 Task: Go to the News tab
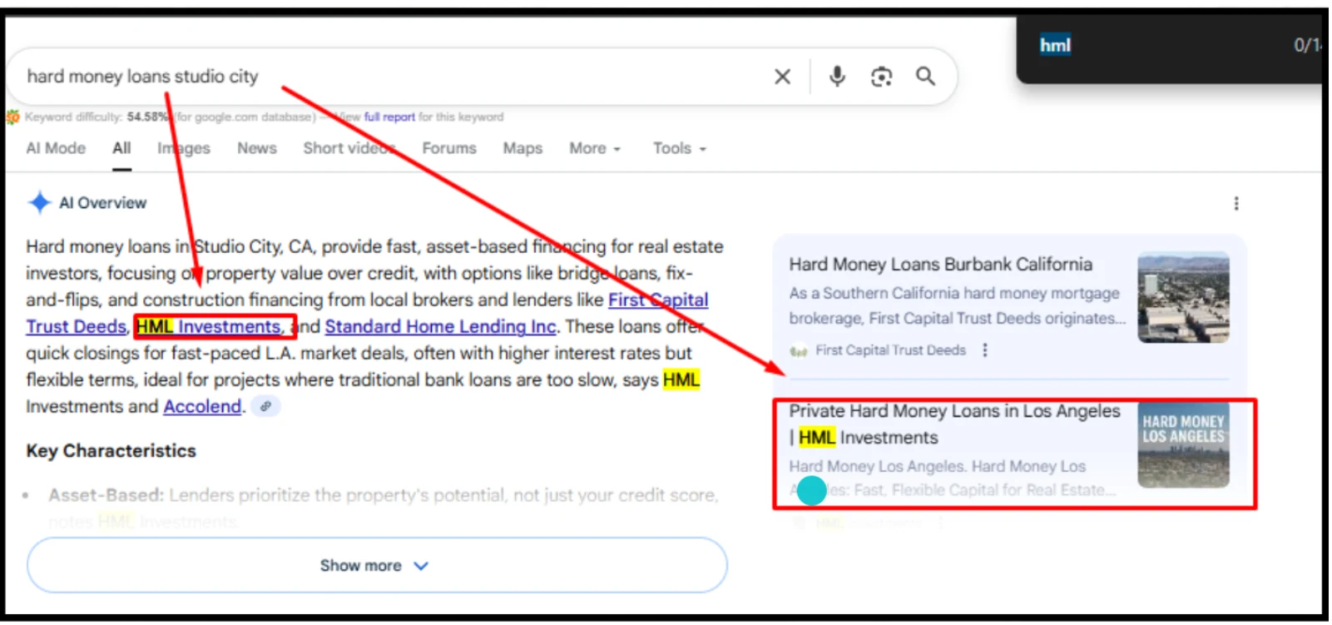[x=256, y=148]
